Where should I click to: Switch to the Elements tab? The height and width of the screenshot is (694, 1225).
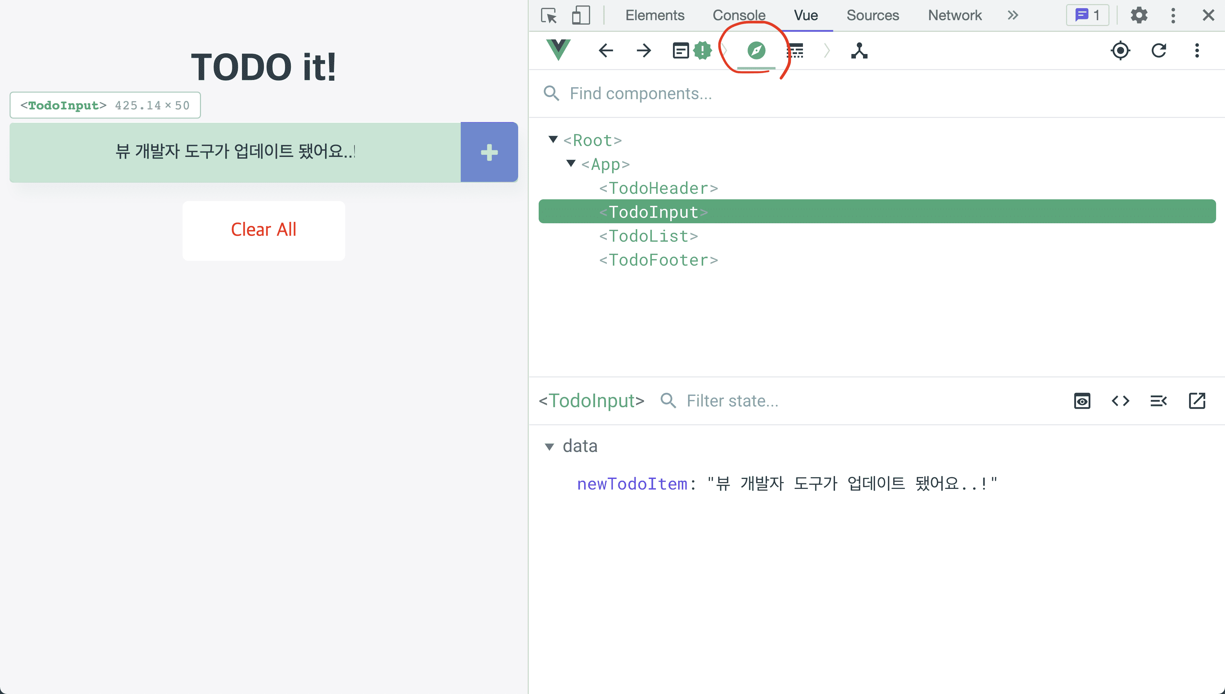coord(655,15)
